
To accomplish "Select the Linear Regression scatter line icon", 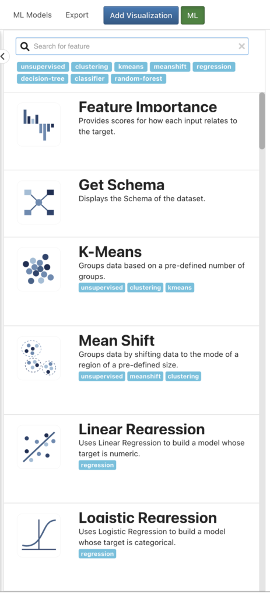I will [39, 446].
